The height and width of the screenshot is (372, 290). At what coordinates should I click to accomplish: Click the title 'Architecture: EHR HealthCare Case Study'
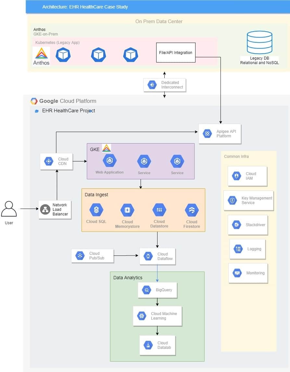click(85, 7)
